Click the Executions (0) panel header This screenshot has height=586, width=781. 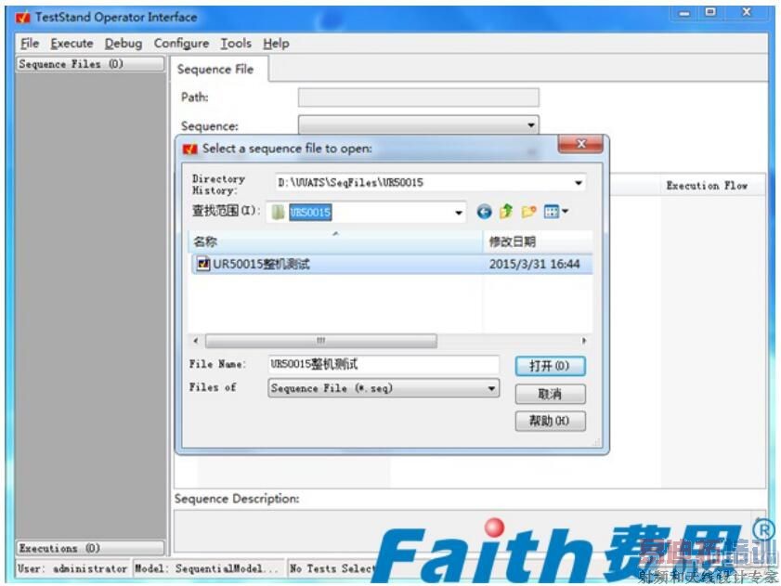pos(90,548)
